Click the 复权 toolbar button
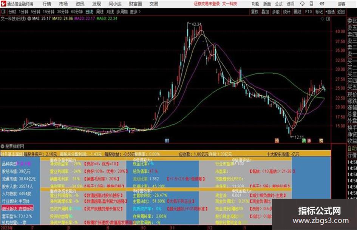This screenshot has width=357, height=230. click(255, 12)
